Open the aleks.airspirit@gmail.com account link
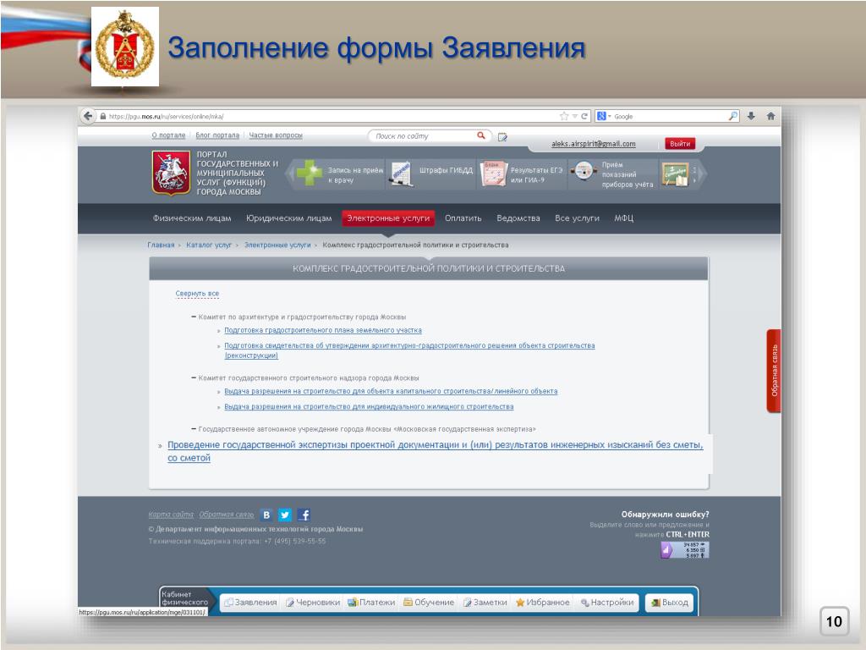The width and height of the screenshot is (866, 650). pos(593,144)
